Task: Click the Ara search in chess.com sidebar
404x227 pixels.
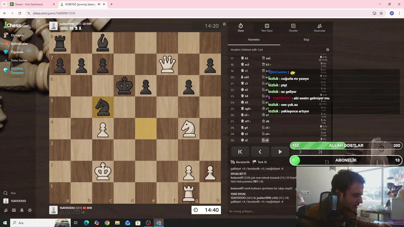Action: coord(13,193)
